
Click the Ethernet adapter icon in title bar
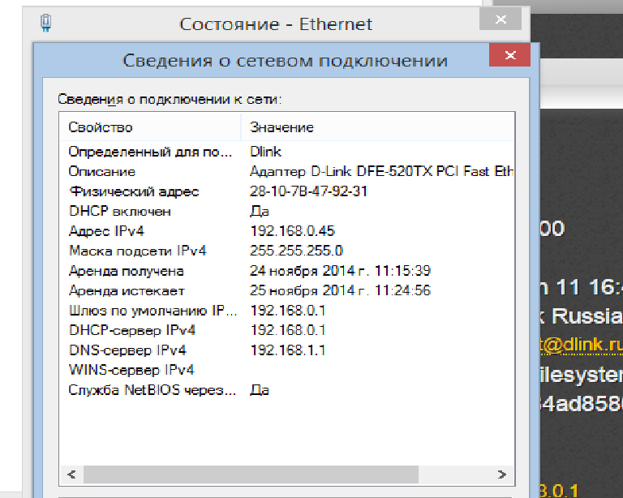tap(46, 23)
